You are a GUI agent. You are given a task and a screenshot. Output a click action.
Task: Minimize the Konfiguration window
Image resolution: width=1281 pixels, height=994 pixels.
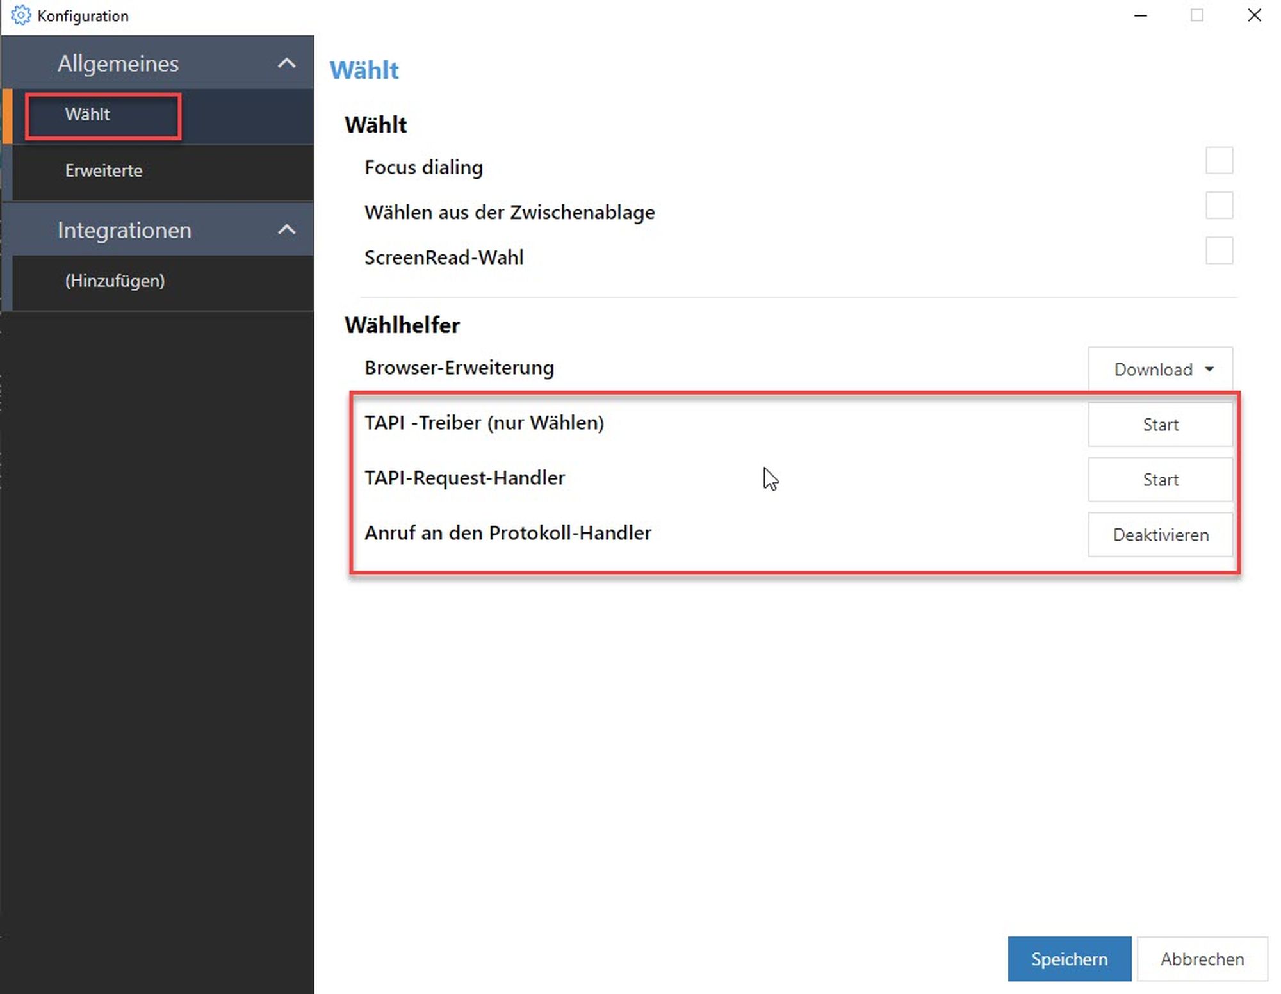coord(1140,15)
